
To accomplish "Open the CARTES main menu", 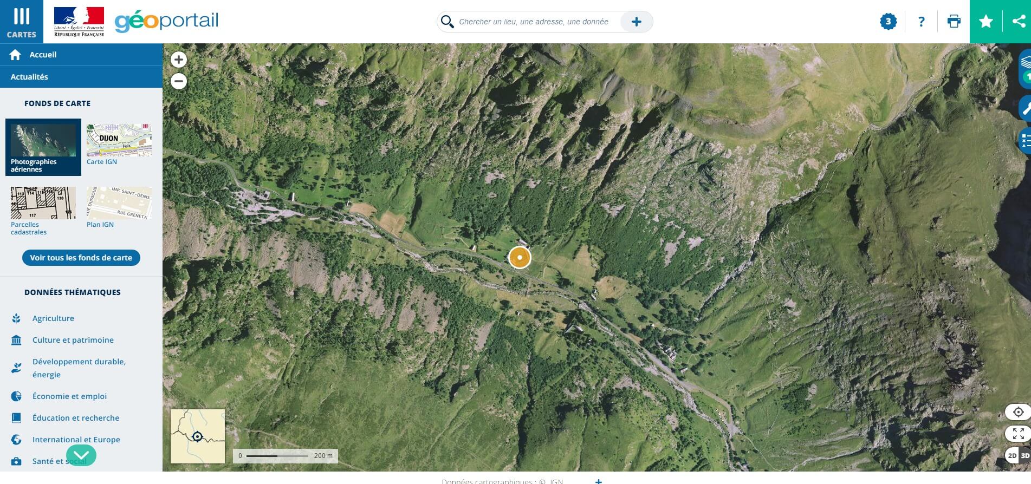I will pos(22,22).
